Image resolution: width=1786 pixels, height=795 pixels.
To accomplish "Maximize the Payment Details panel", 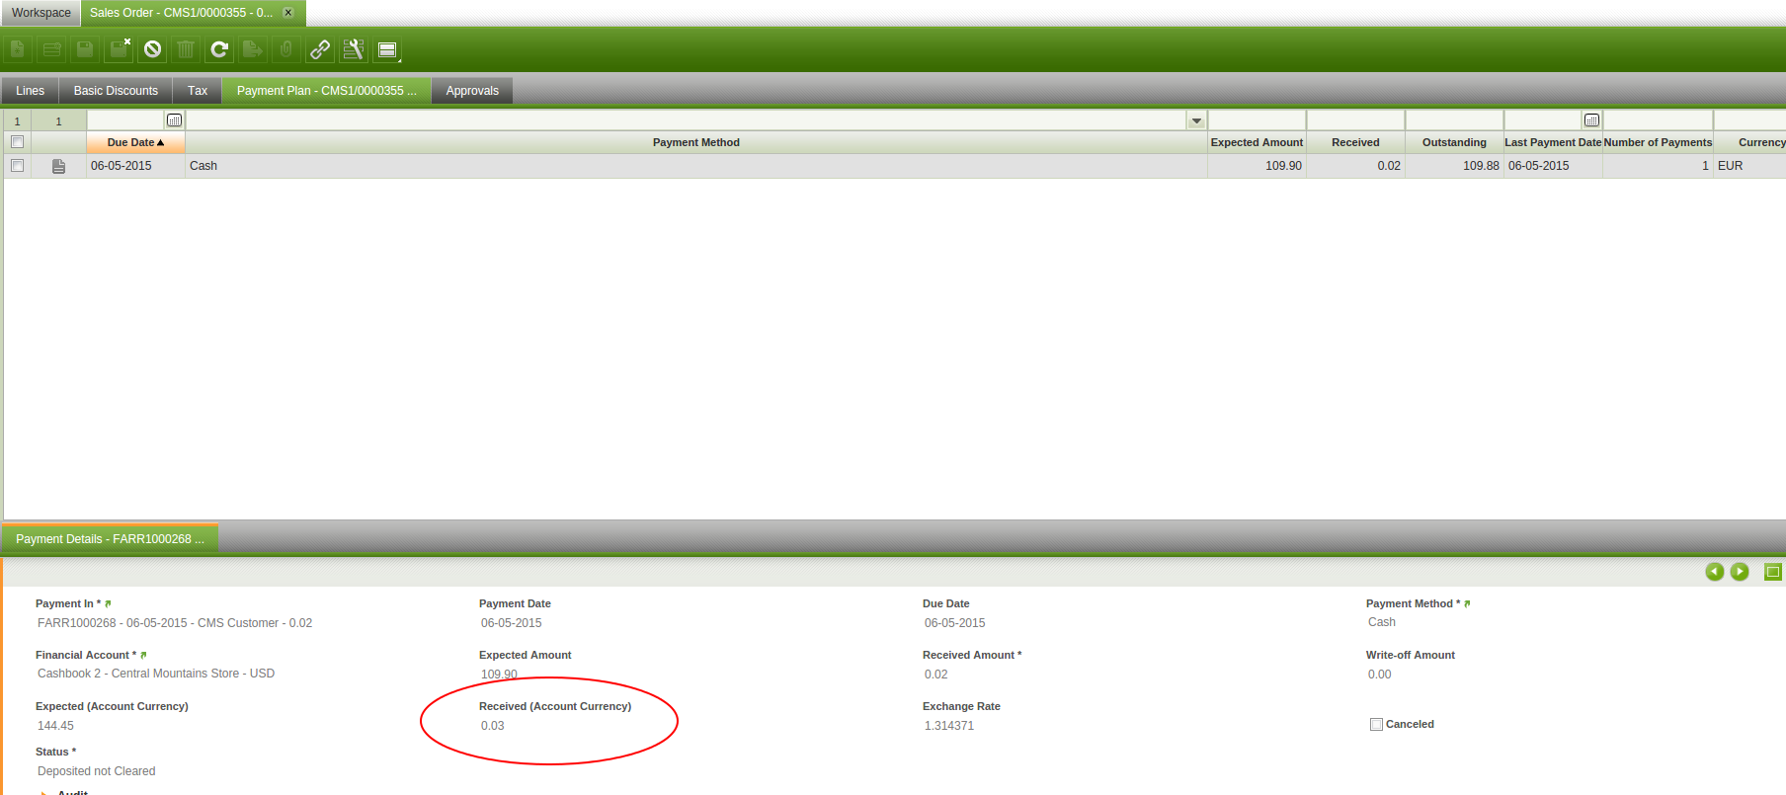I will tap(1773, 572).
